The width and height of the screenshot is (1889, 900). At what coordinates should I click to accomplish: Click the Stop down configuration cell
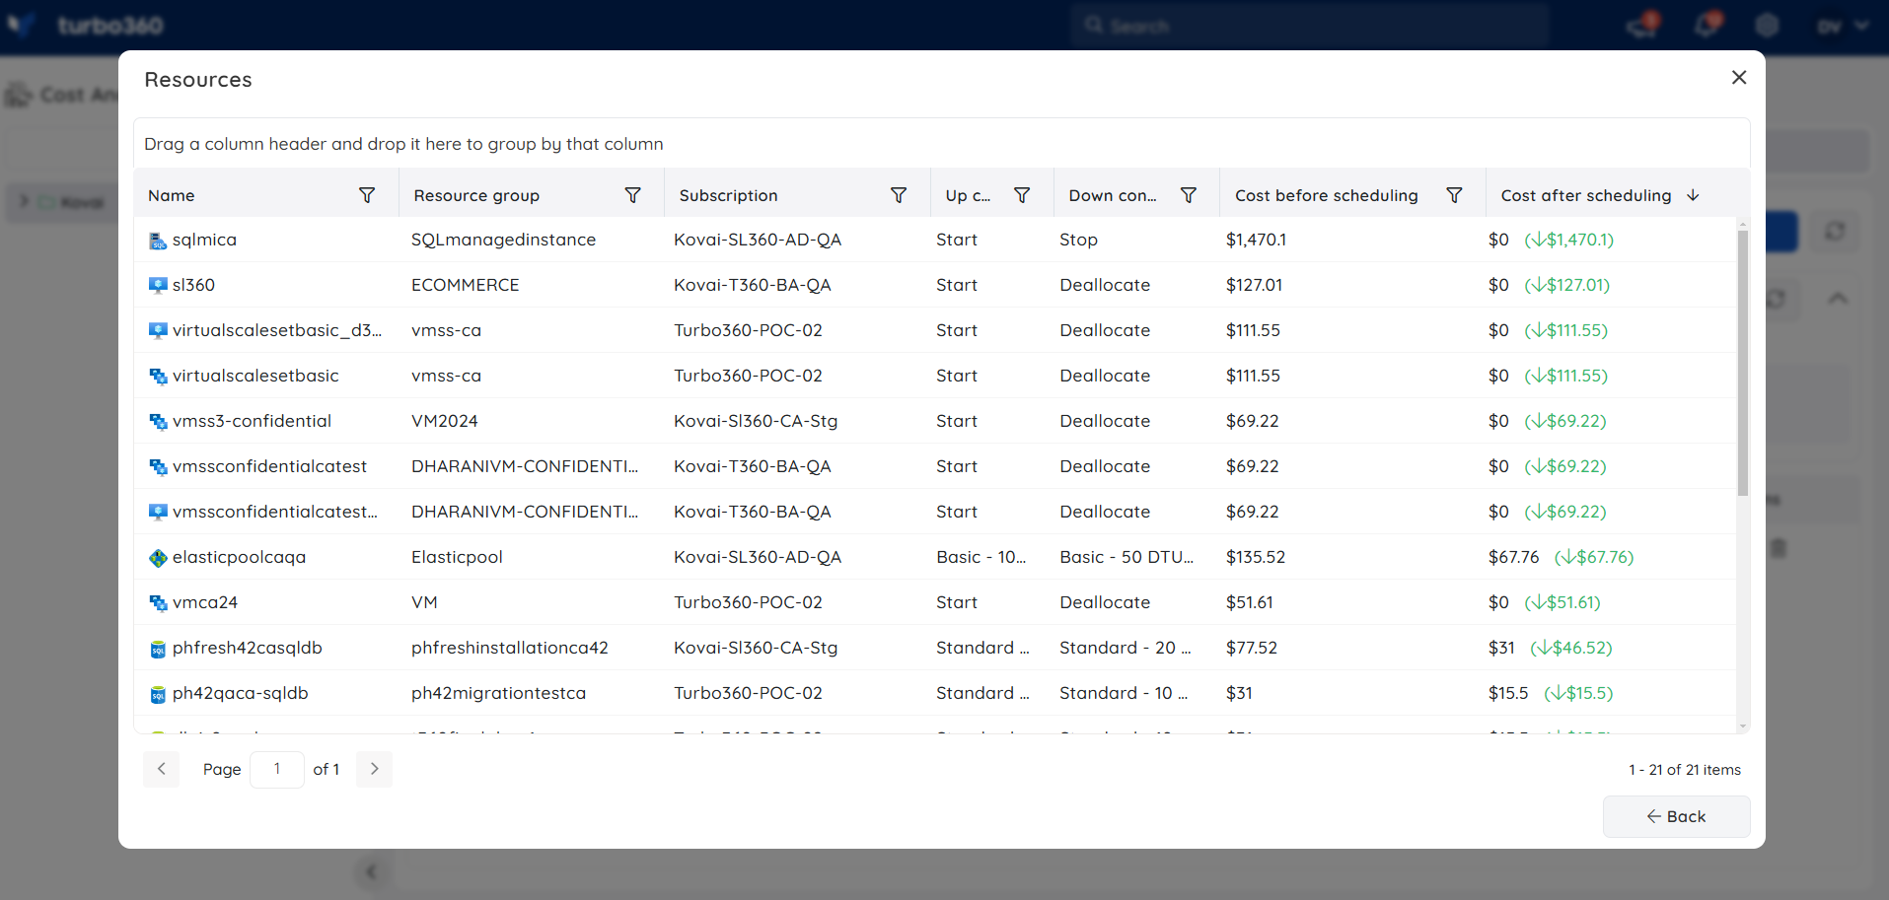(x=1078, y=240)
